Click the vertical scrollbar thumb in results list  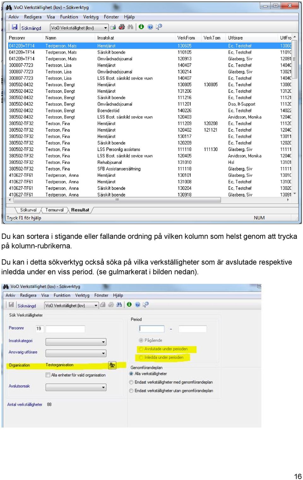pos(294,59)
